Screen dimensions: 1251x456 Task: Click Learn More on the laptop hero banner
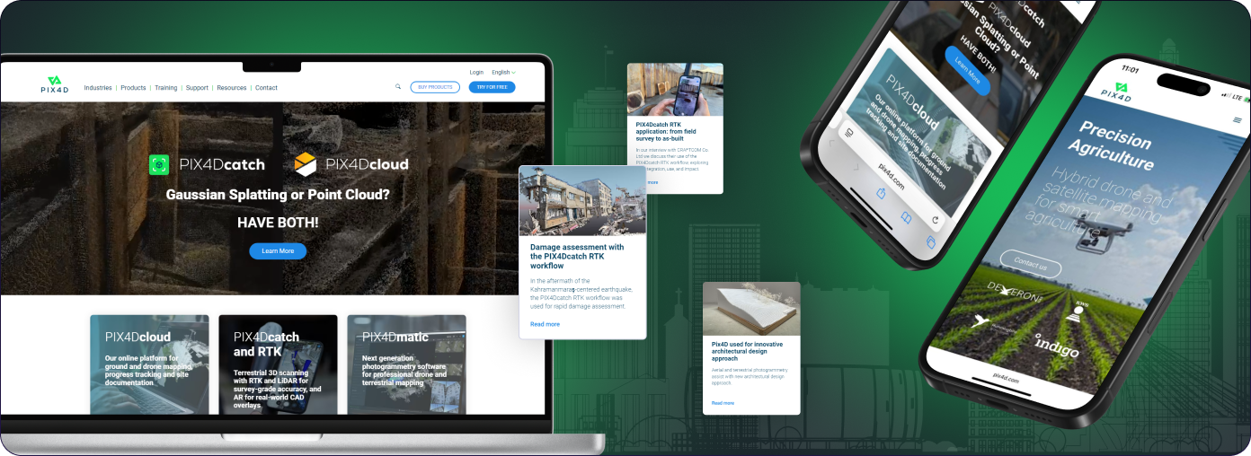click(278, 251)
